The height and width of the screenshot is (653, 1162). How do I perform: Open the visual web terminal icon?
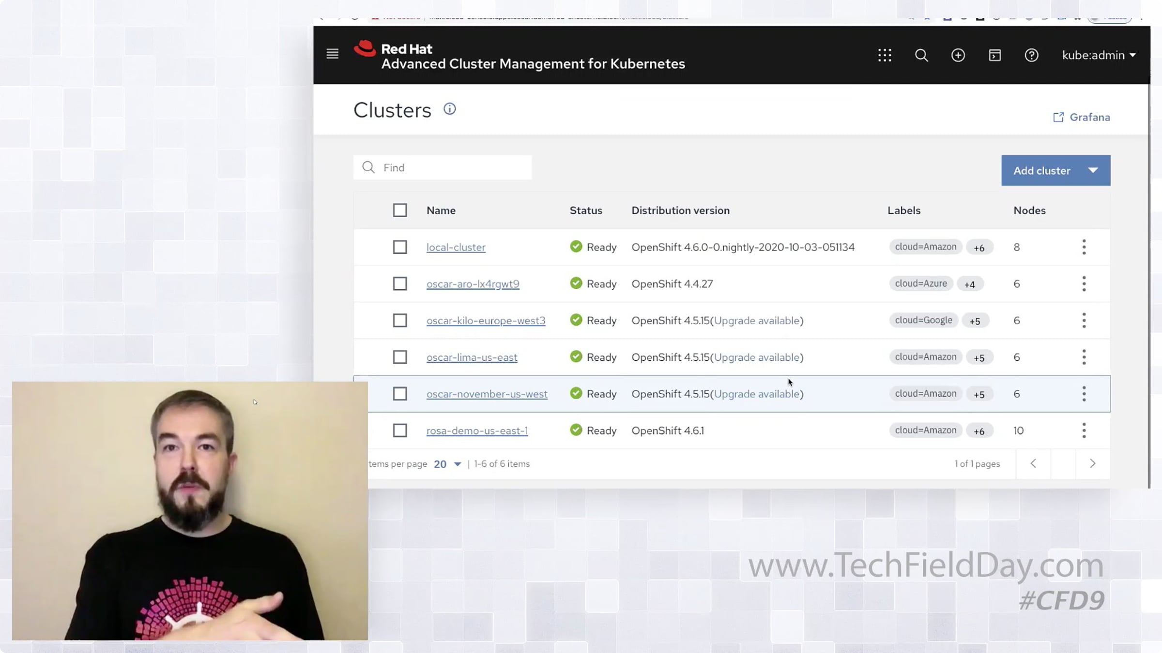994,55
